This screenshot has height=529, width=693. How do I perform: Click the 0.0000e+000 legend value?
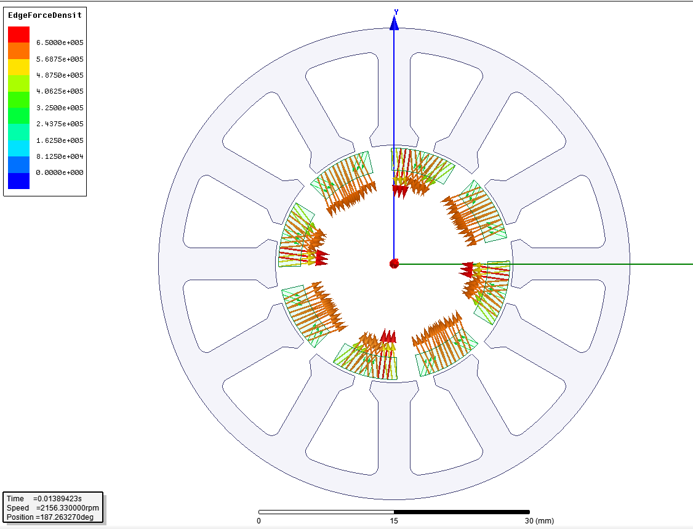[60, 172]
